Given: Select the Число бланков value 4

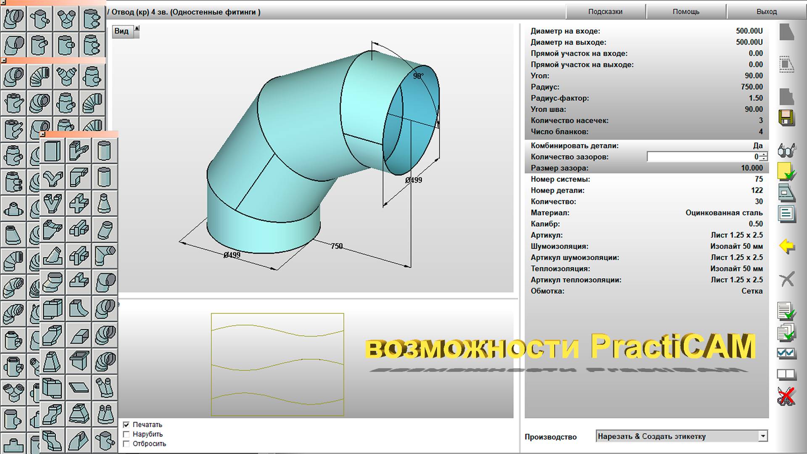Looking at the screenshot, I should (x=761, y=132).
